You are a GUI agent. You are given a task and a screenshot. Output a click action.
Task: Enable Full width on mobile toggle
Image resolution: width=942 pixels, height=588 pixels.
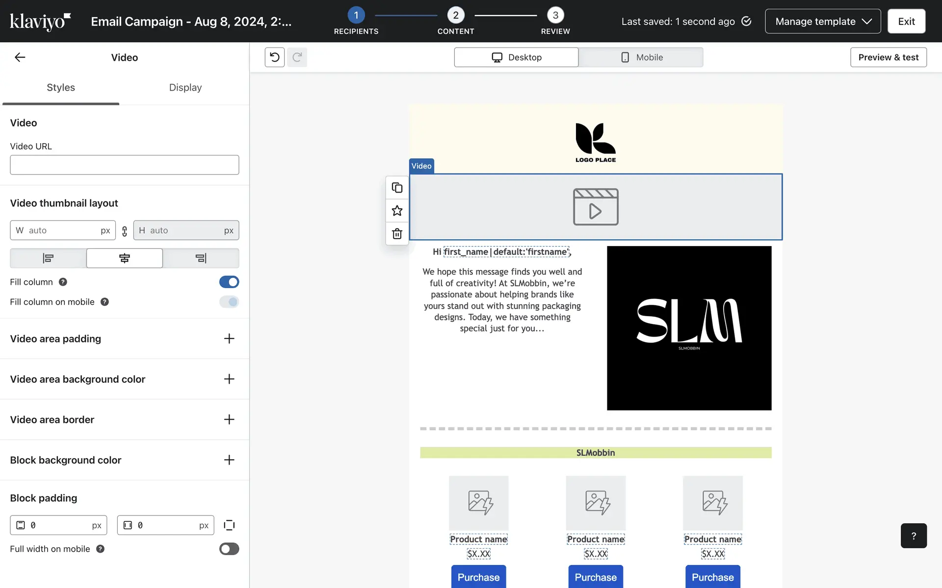[229, 549]
